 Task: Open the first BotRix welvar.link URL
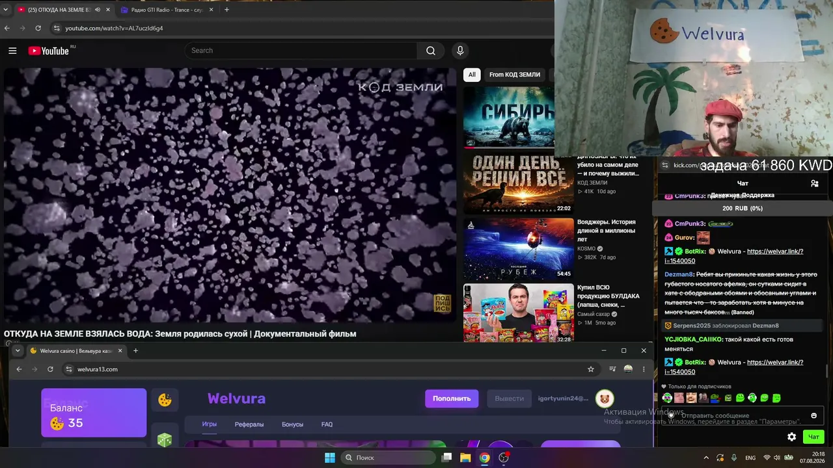[x=734, y=256]
